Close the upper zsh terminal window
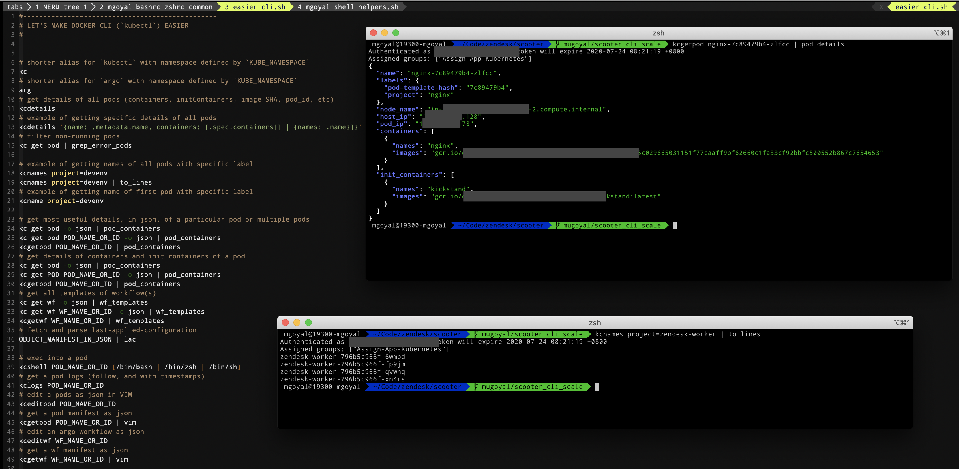 pos(373,33)
